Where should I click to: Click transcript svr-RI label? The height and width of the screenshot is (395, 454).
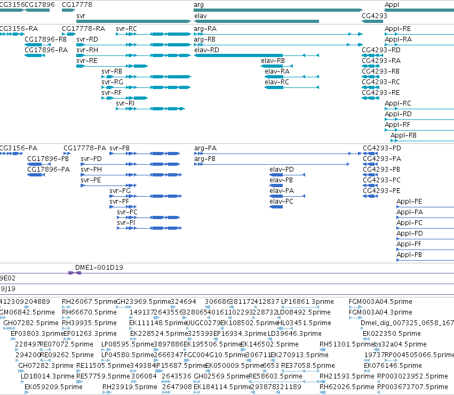click(x=125, y=103)
